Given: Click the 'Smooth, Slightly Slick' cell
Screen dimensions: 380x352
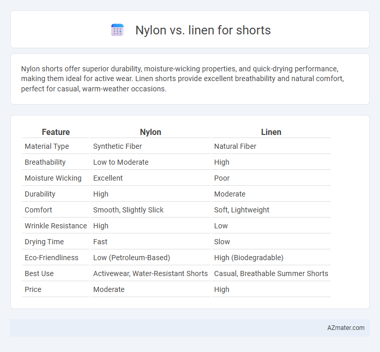Looking at the screenshot, I should [x=128, y=210].
